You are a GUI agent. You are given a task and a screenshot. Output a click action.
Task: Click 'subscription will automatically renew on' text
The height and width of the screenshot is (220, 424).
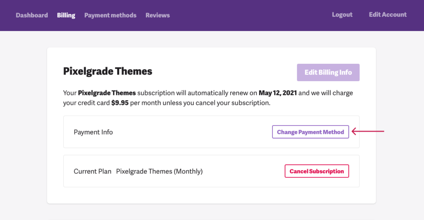197,93
